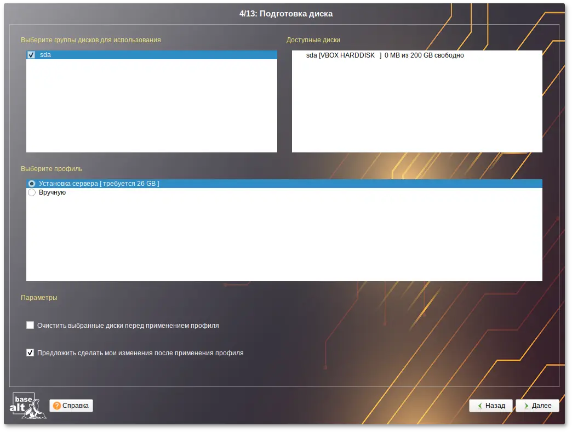Screen dimensions: 572x432
Task: Click the question mark icon on Справка
Action: point(57,406)
